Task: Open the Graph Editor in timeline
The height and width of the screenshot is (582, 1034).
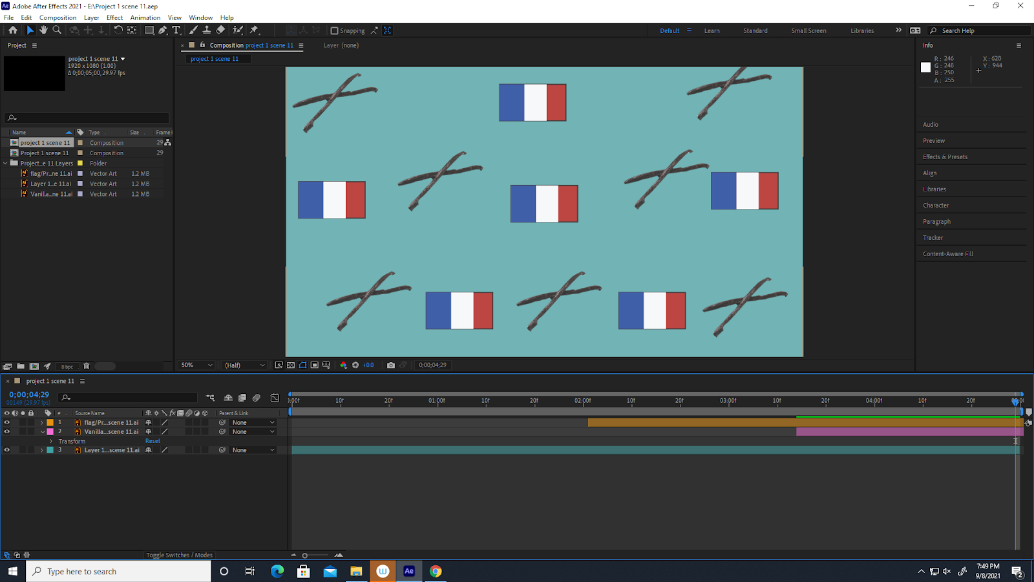Action: pos(275,398)
